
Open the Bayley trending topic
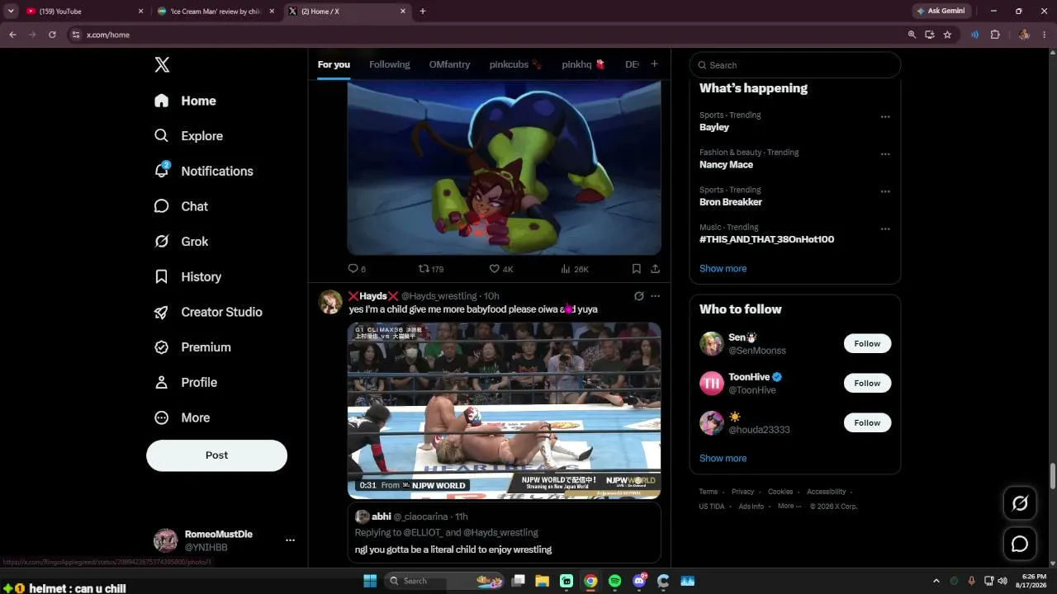(714, 127)
